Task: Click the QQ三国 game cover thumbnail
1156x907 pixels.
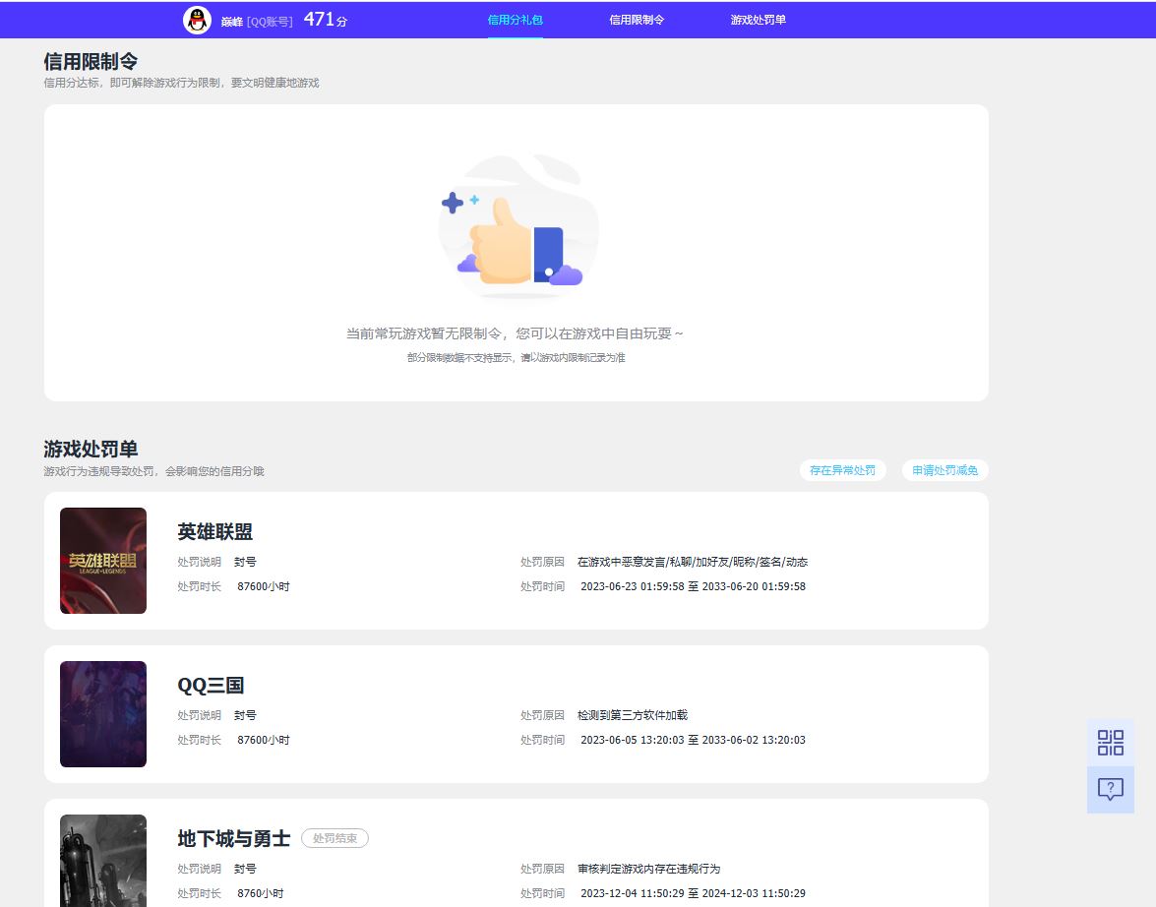Action: tap(103, 714)
